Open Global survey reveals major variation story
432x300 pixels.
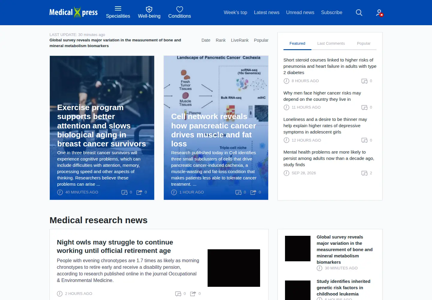345,250
